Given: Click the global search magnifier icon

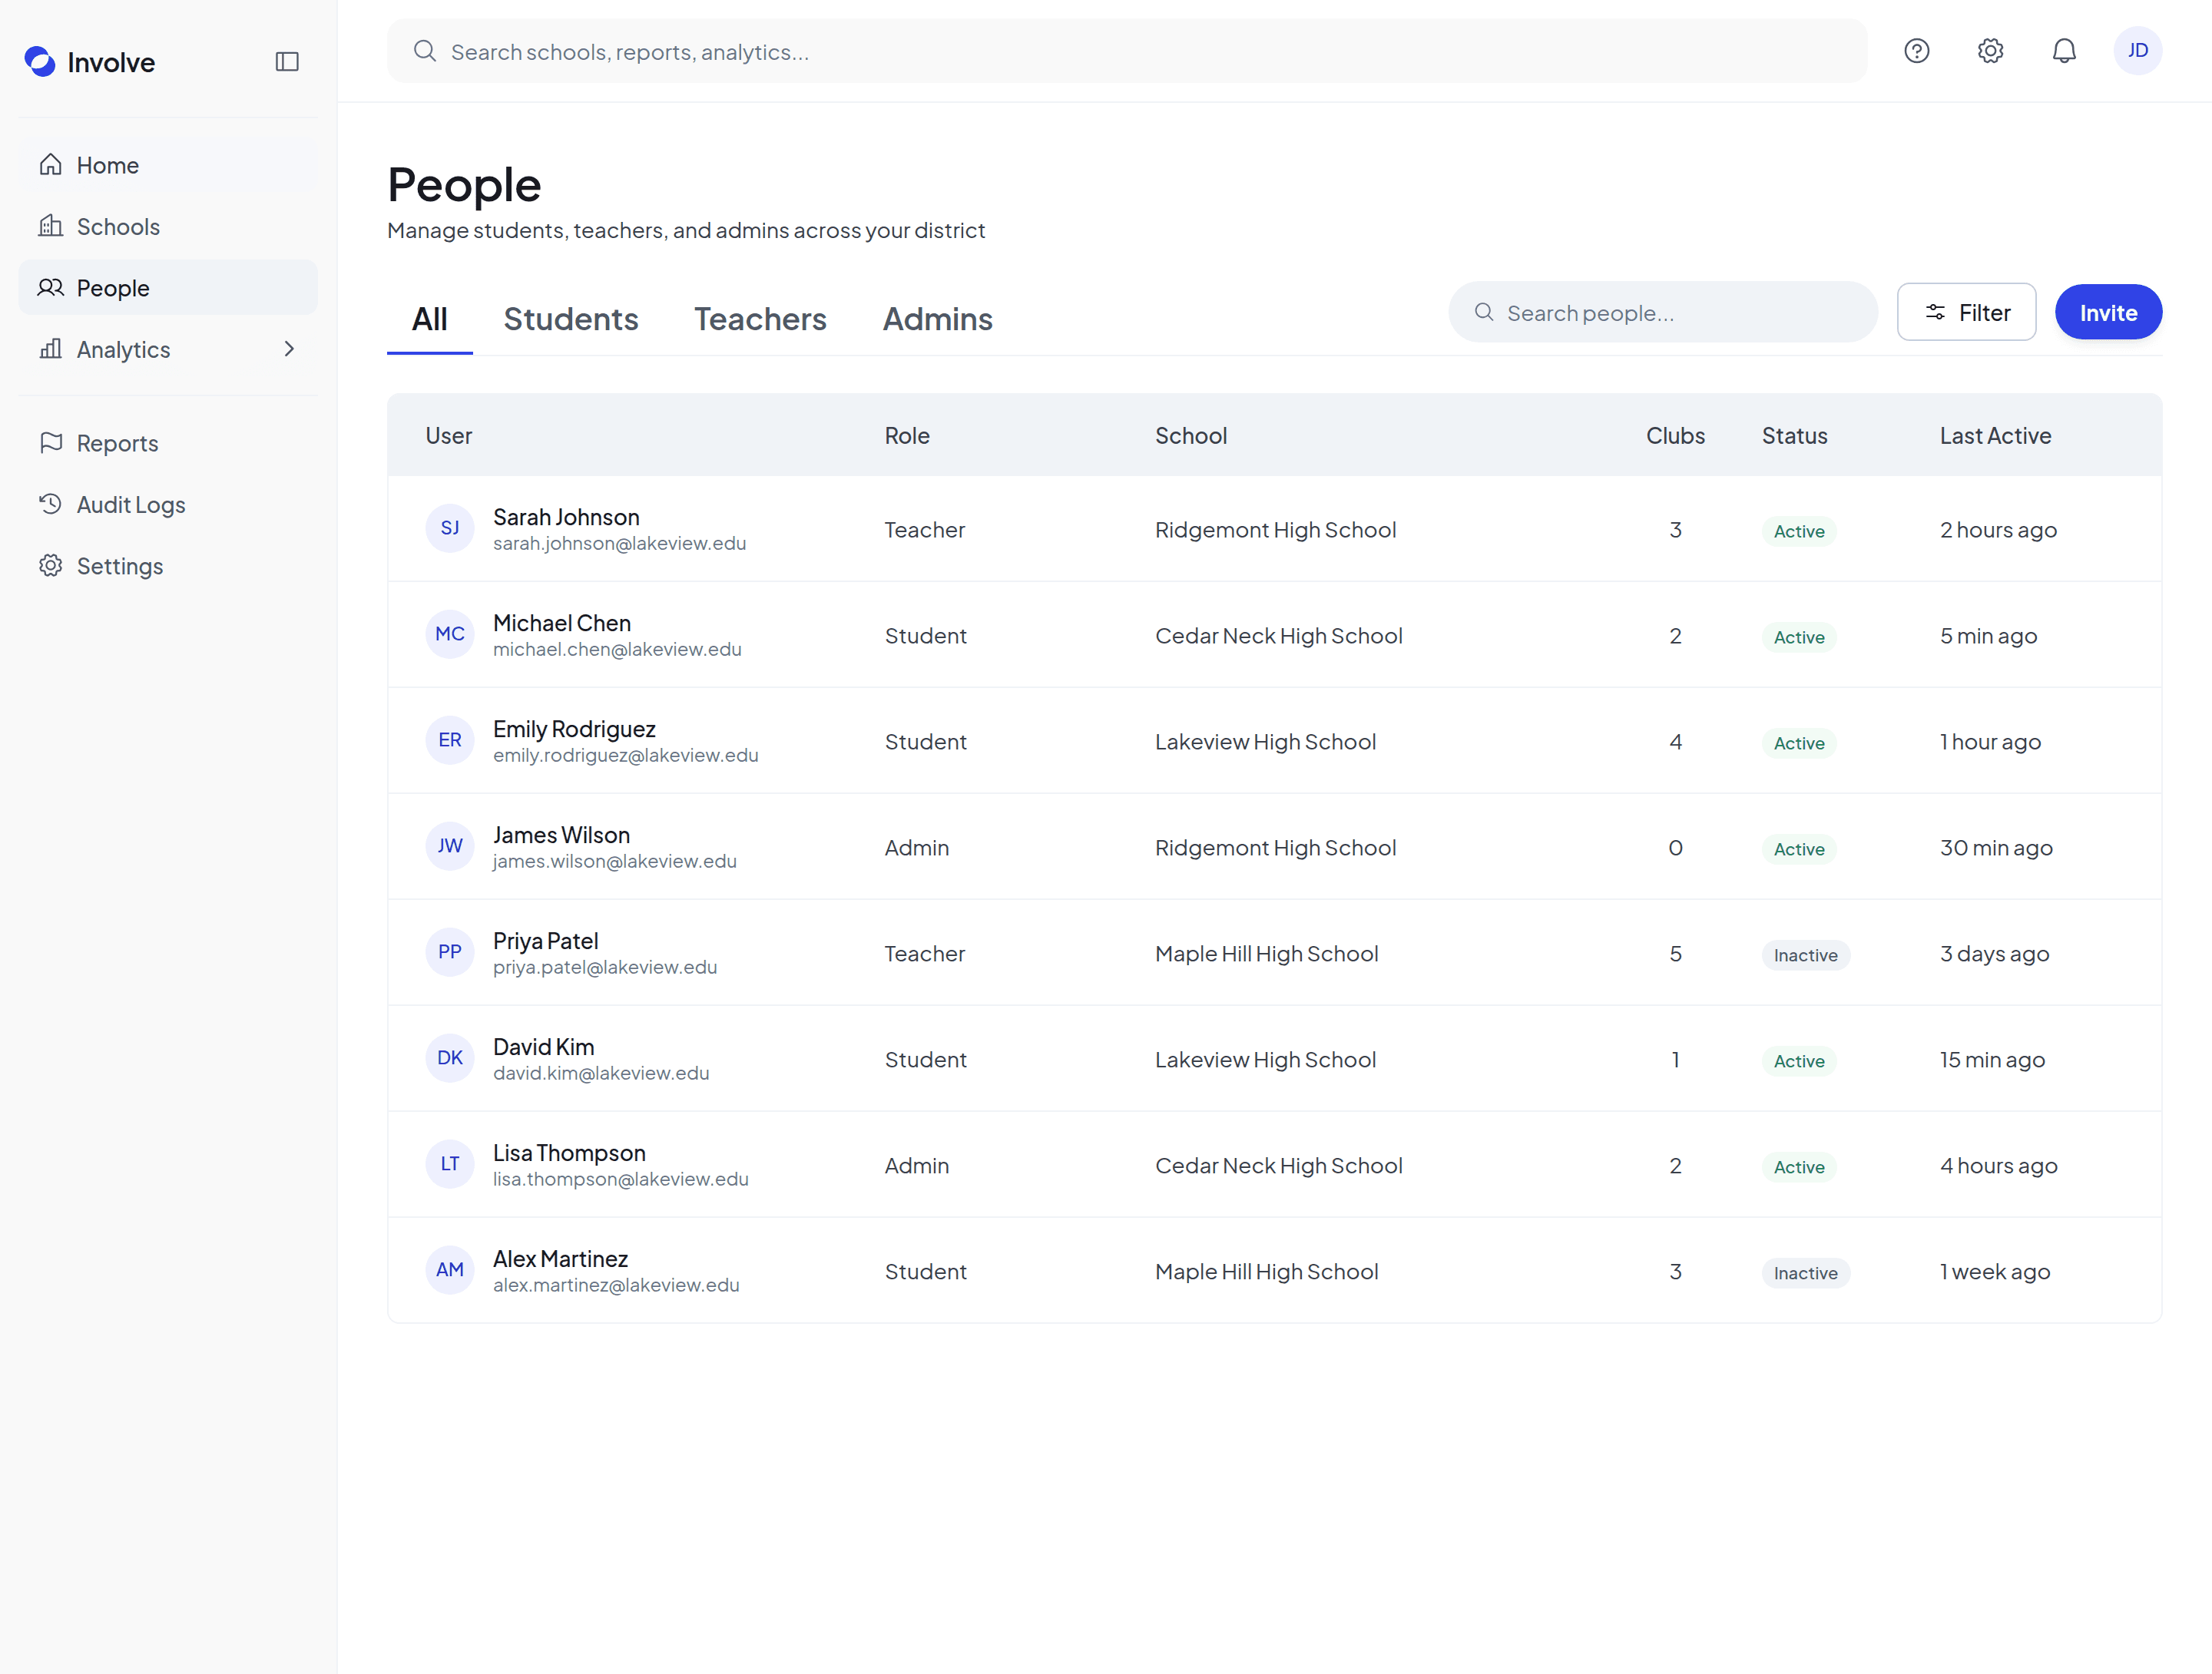Looking at the screenshot, I should [425, 51].
